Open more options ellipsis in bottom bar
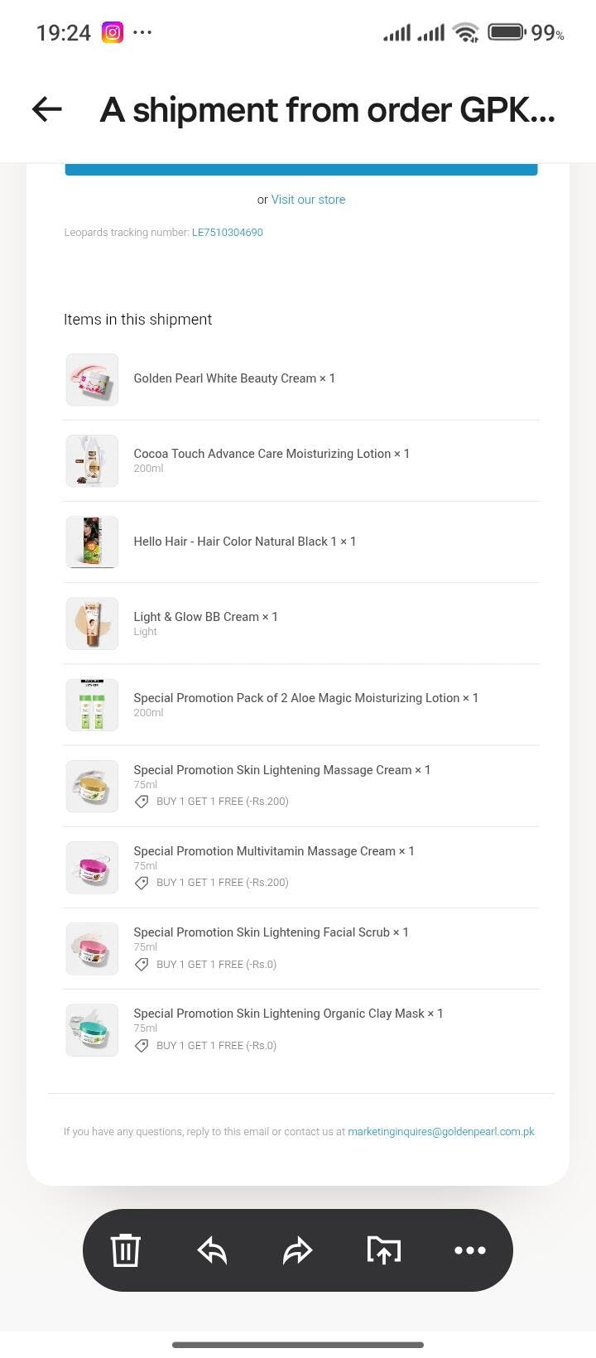The width and height of the screenshot is (596, 1358). click(469, 1250)
